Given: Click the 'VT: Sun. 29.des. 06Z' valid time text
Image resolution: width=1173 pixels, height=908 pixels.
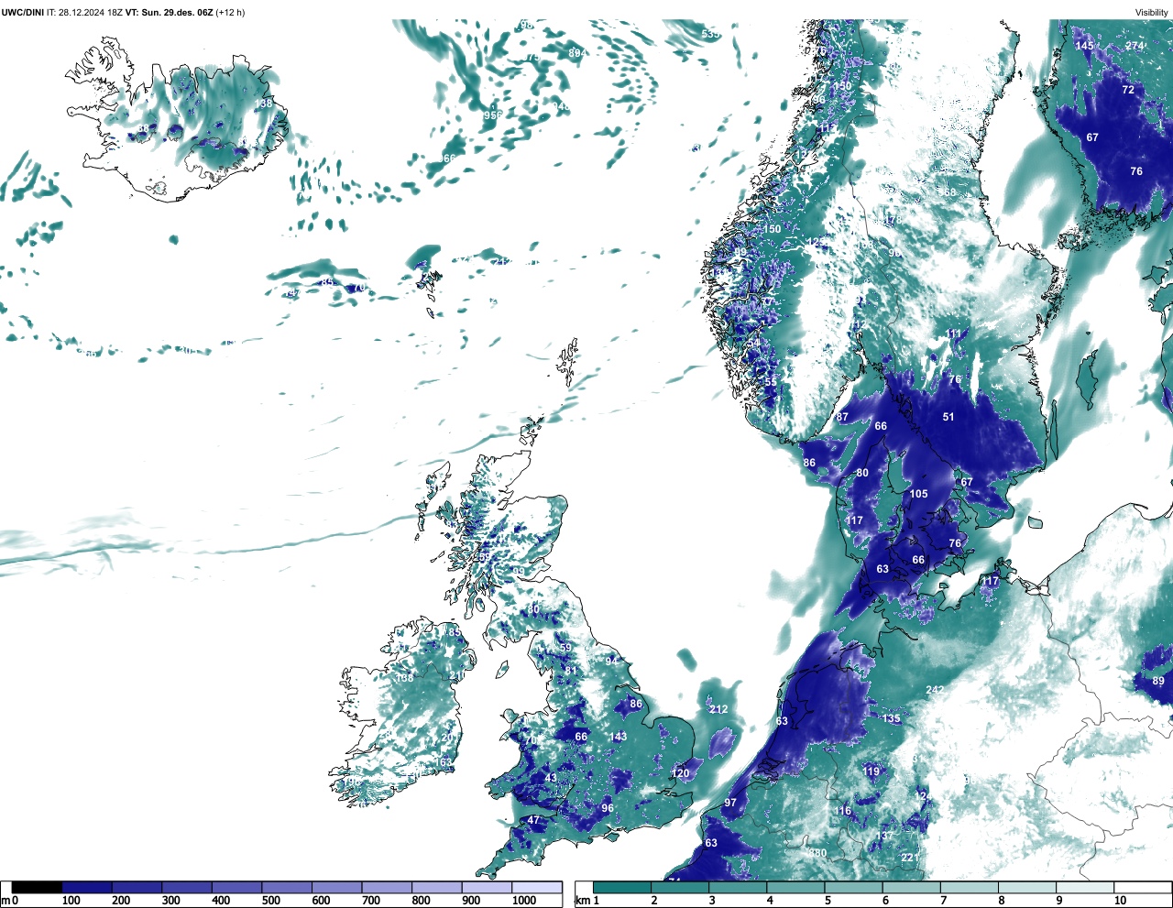Looking at the screenshot, I should (170, 12).
